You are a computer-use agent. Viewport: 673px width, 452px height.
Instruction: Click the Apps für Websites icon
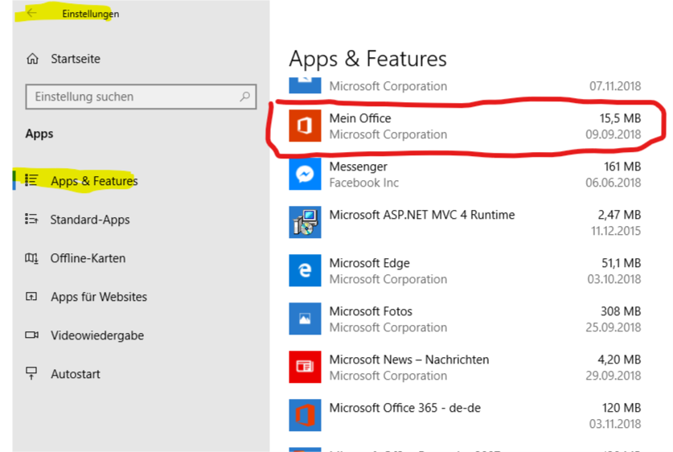point(31,297)
